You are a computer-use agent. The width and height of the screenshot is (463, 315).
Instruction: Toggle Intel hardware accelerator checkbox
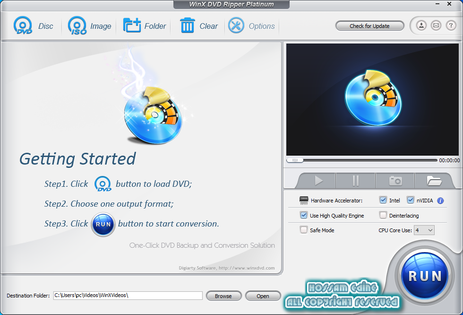tap(383, 200)
